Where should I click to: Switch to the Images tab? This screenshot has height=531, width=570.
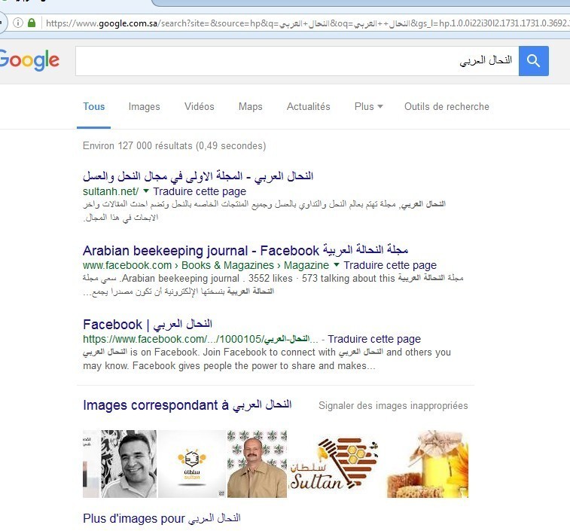click(x=144, y=106)
